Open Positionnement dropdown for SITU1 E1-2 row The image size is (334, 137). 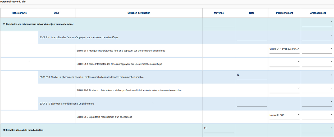[x=284, y=89]
